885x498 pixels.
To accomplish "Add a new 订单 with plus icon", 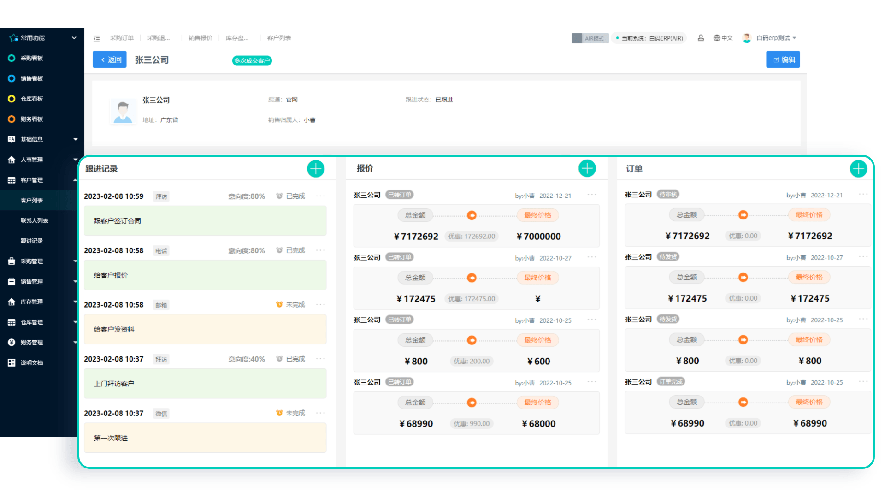I will point(858,169).
